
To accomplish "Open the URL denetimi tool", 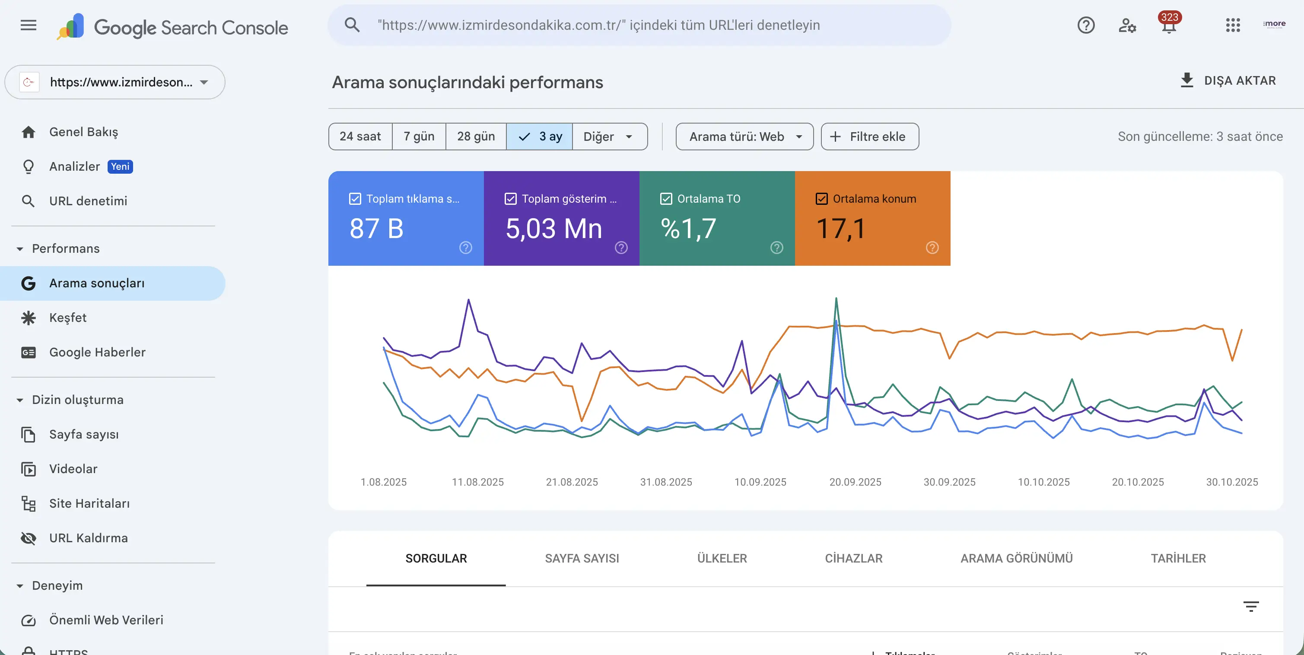I will click(x=88, y=200).
